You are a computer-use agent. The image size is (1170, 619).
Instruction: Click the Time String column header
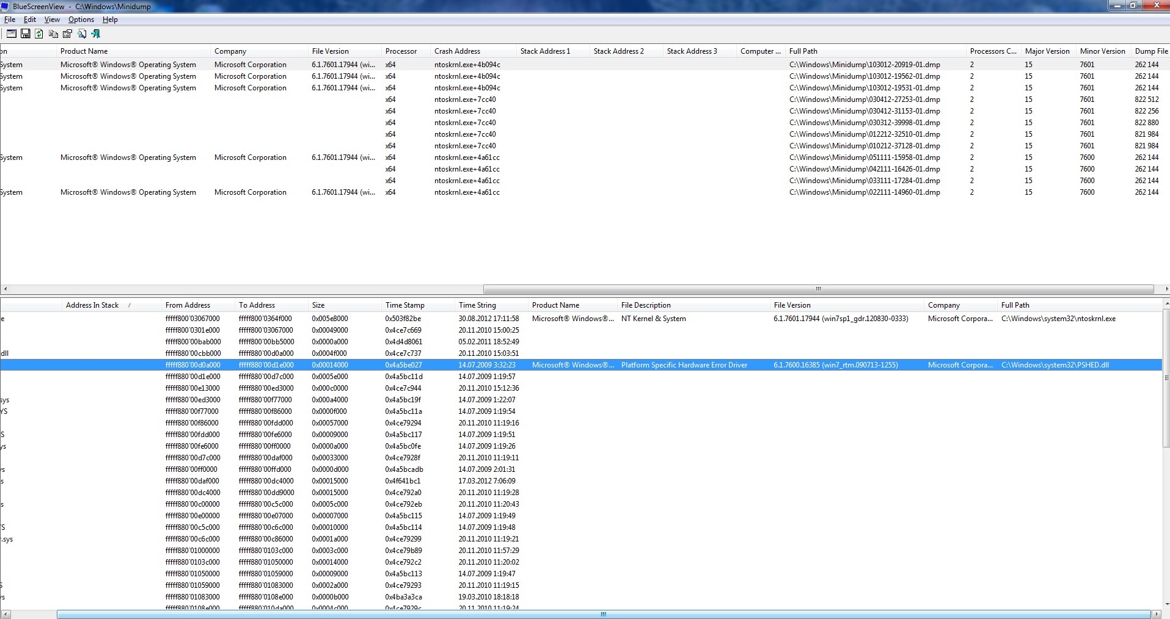point(491,305)
